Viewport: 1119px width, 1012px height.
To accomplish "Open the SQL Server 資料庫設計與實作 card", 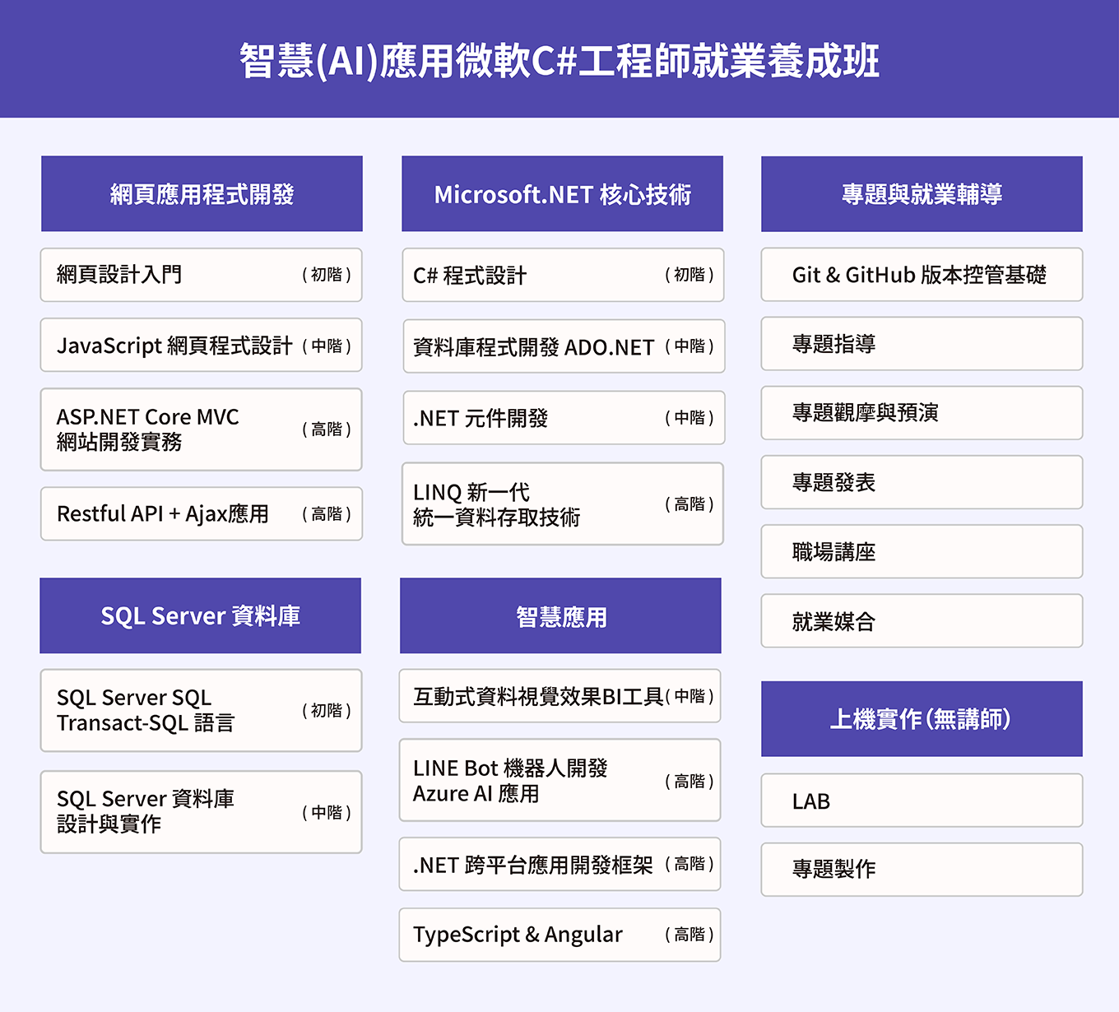I will tap(201, 811).
